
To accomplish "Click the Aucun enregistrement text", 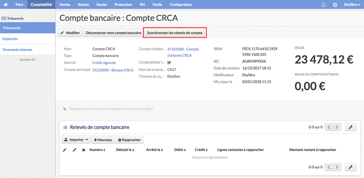I will click(210, 157).
